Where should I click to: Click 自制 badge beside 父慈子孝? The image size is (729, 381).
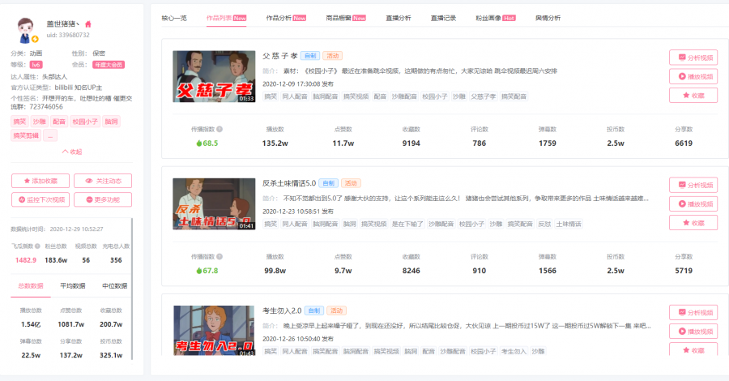click(x=310, y=56)
